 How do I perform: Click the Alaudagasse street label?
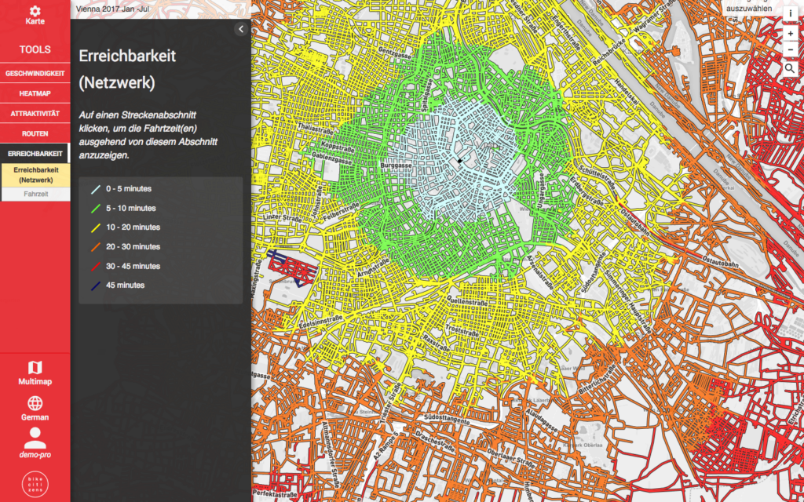pyautogui.click(x=542, y=421)
